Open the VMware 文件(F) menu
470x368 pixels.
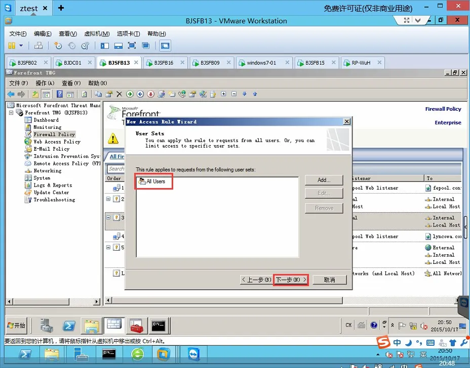point(18,33)
